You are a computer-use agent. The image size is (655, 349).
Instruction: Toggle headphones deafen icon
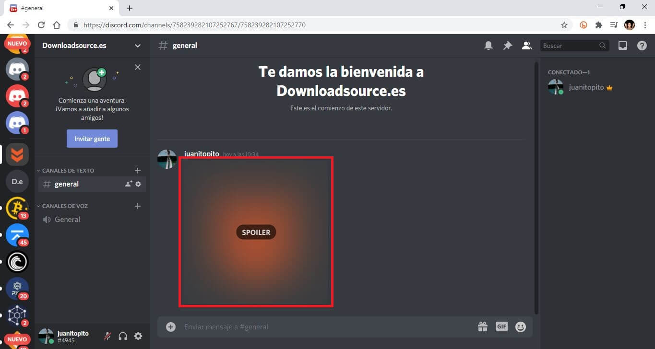(123, 336)
